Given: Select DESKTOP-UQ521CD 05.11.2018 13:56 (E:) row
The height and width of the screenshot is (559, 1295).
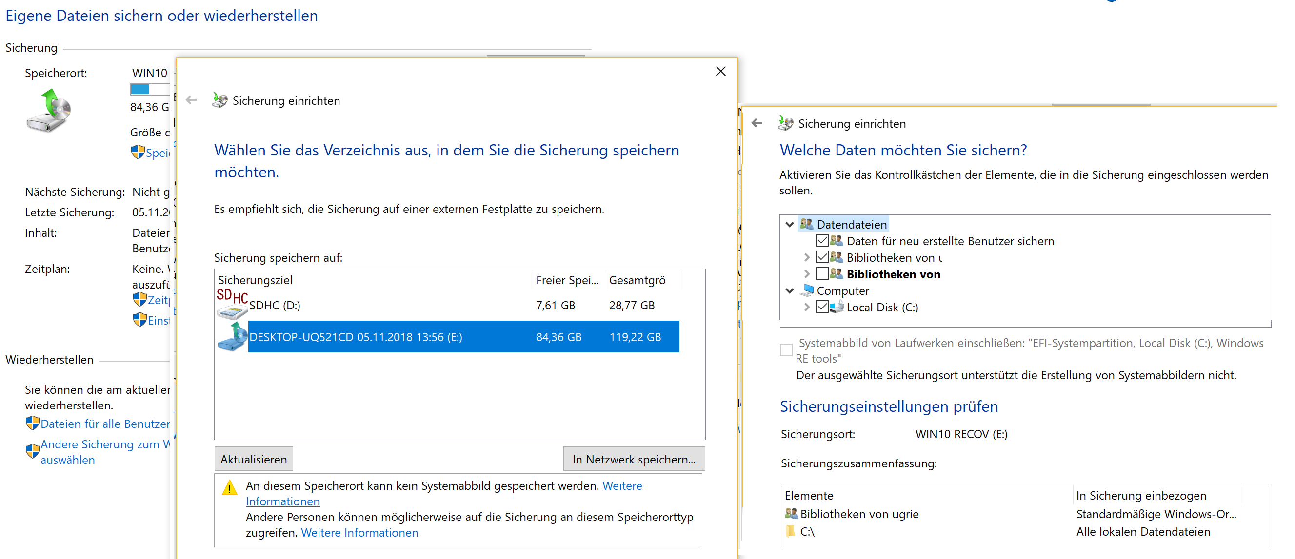Looking at the screenshot, I should (x=447, y=336).
